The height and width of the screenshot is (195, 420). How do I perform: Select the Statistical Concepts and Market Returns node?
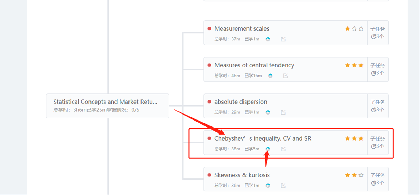(108, 106)
